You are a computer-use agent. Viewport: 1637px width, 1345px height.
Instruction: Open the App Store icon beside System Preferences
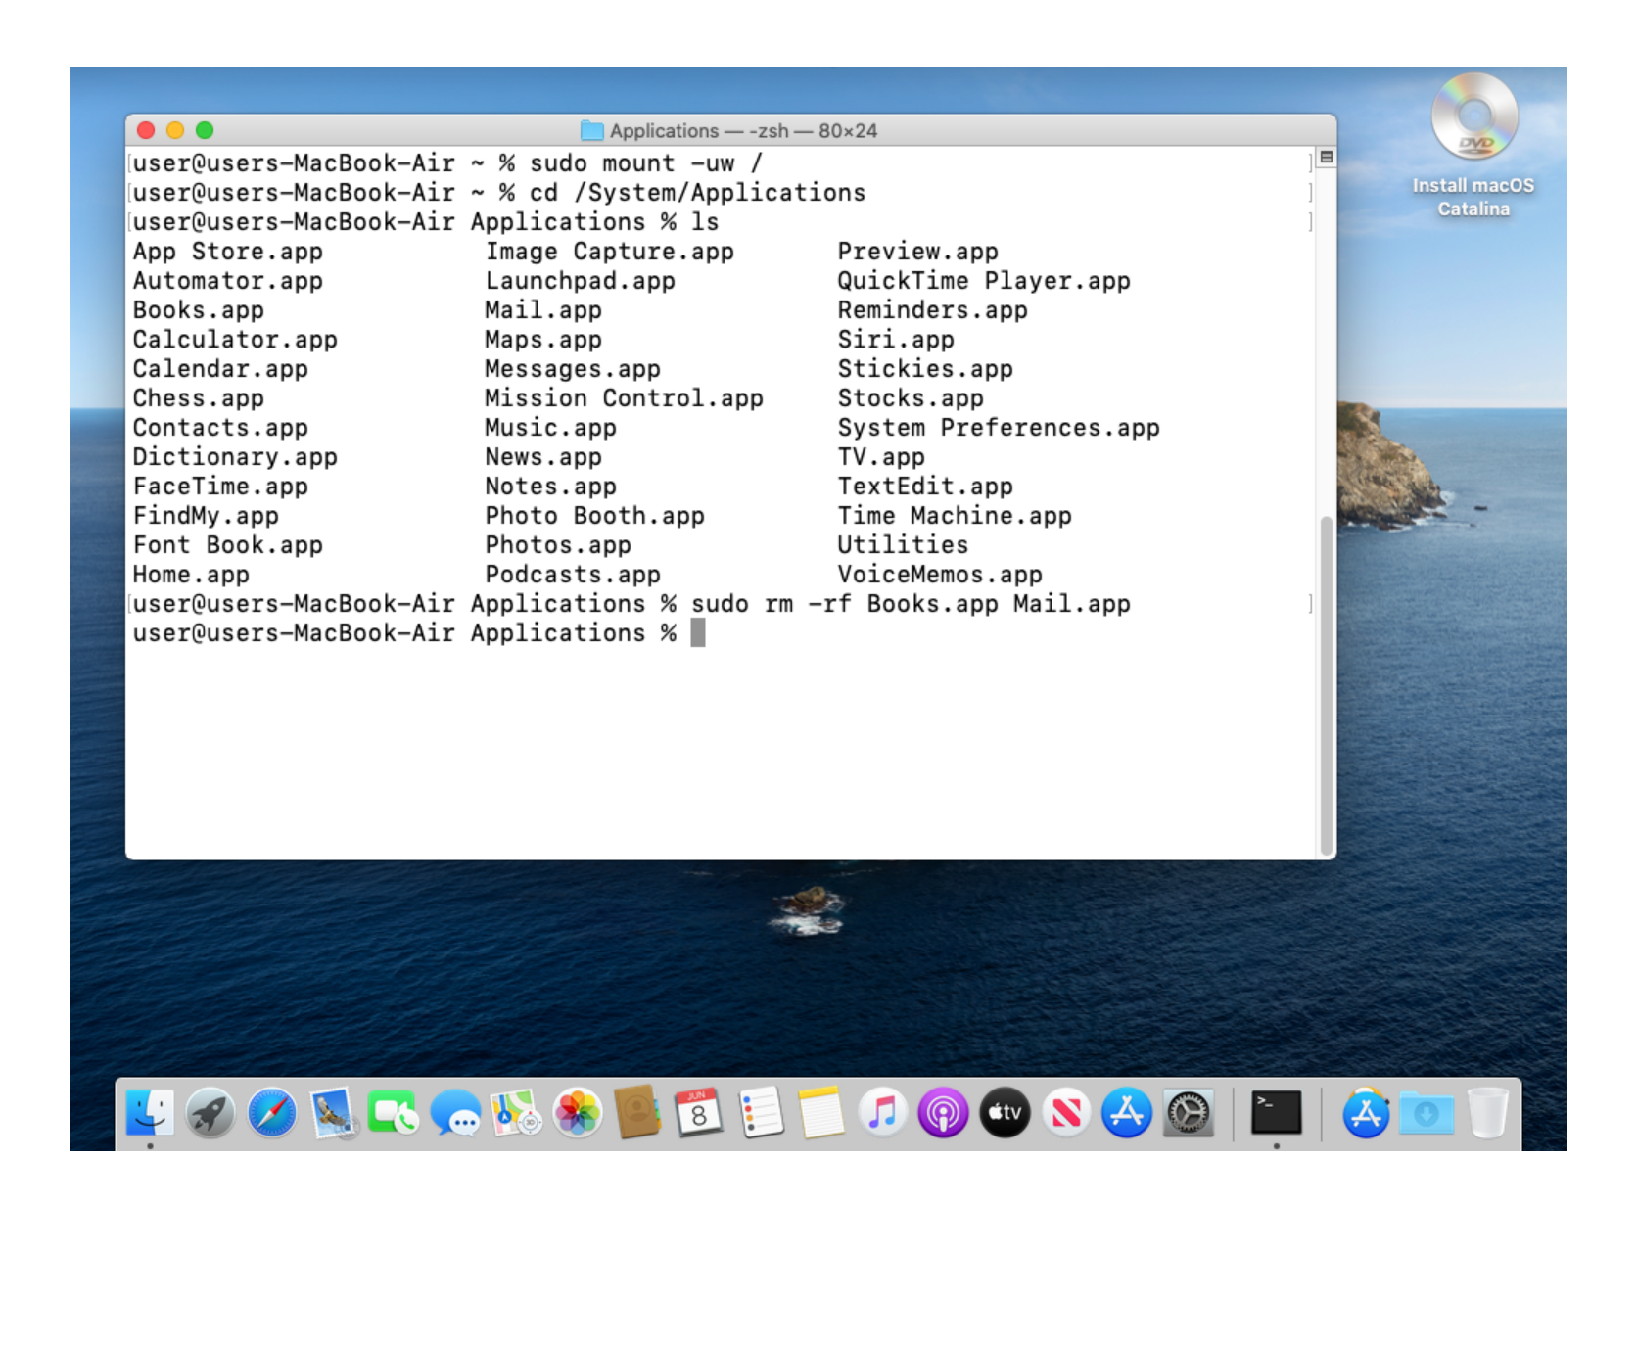pos(1127,1113)
